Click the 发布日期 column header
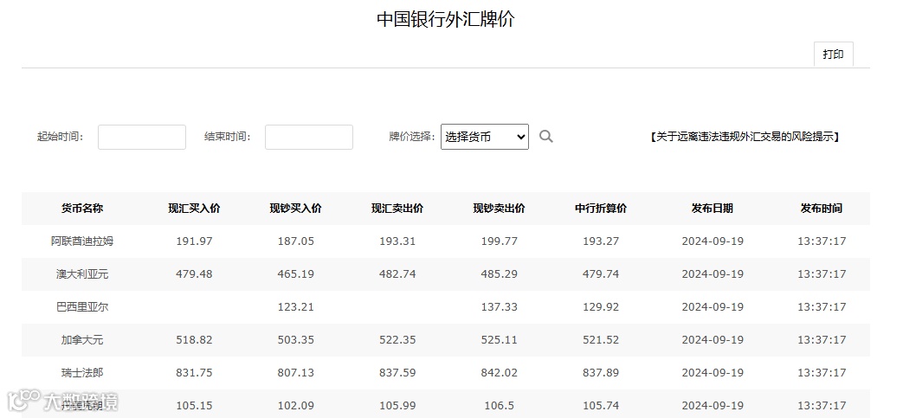Image resolution: width=903 pixels, height=418 pixels. [x=713, y=209]
